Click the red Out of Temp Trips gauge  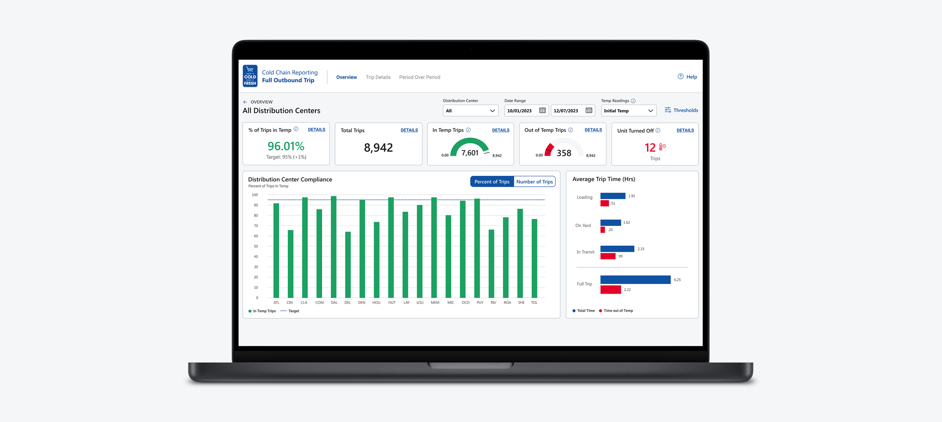(x=564, y=147)
